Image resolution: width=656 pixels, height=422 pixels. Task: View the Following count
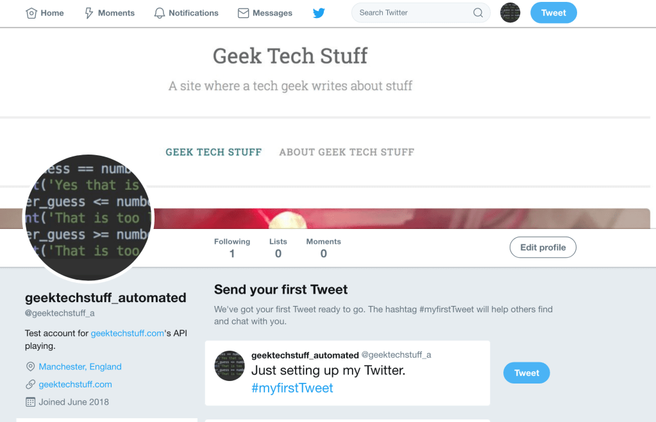click(x=231, y=248)
